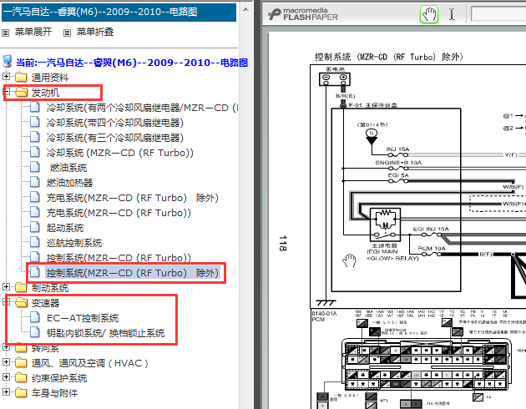Select the 通用资料 folder
Viewport: 526px width, 409px height.
(50, 78)
